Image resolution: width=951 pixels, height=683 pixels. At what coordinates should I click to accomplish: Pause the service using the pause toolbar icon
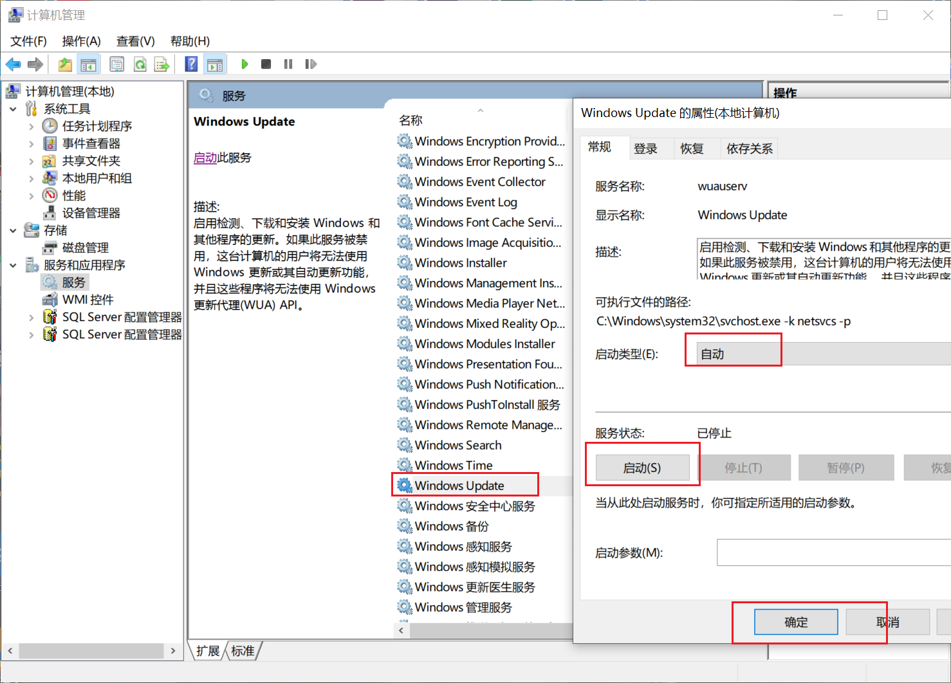(x=288, y=64)
